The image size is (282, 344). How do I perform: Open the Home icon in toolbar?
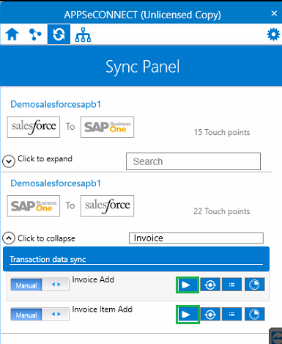point(12,34)
